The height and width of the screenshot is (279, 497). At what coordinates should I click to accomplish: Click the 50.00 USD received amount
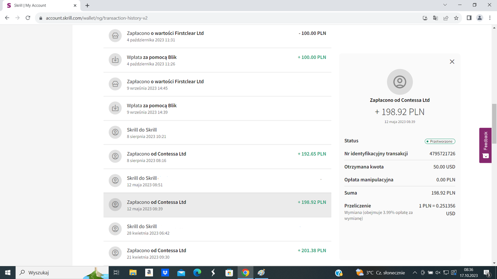coord(444,167)
